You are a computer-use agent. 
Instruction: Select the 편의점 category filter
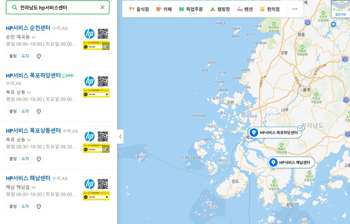[x=270, y=9]
